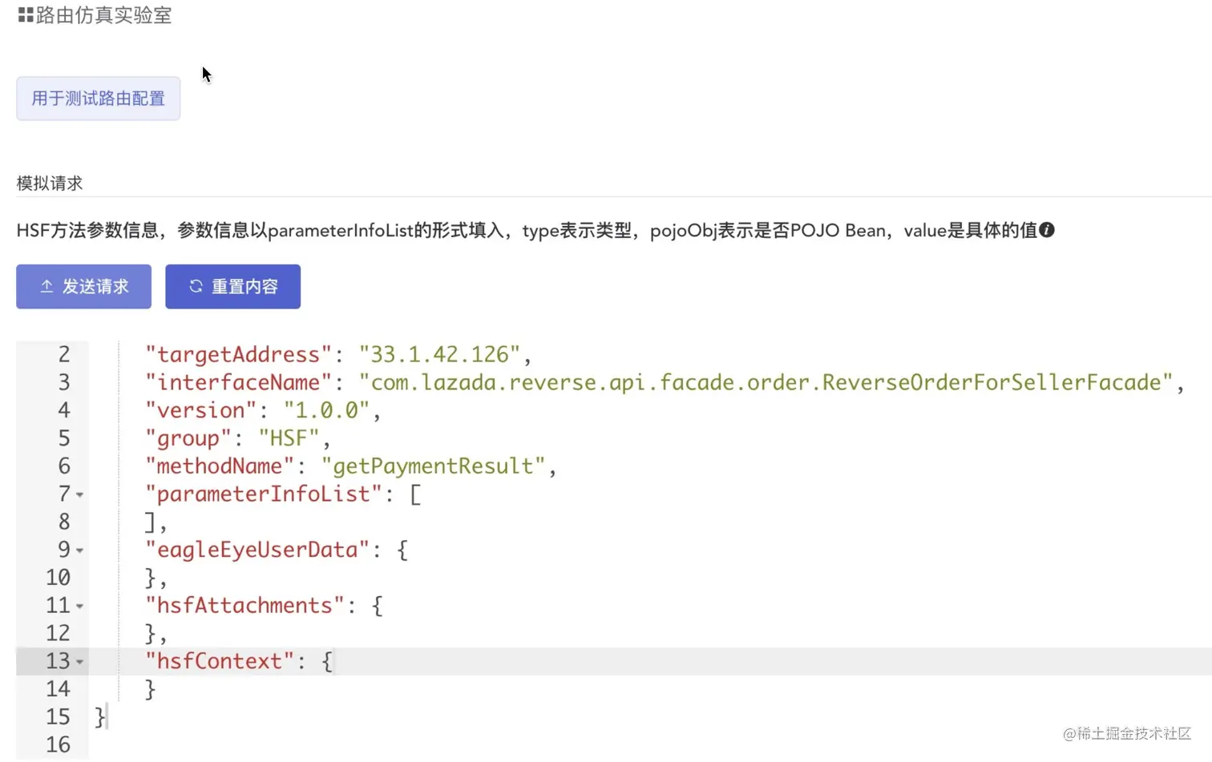This screenshot has width=1212, height=762.
Task: Click the "eagleEyeUserData" key
Action: tap(257, 550)
